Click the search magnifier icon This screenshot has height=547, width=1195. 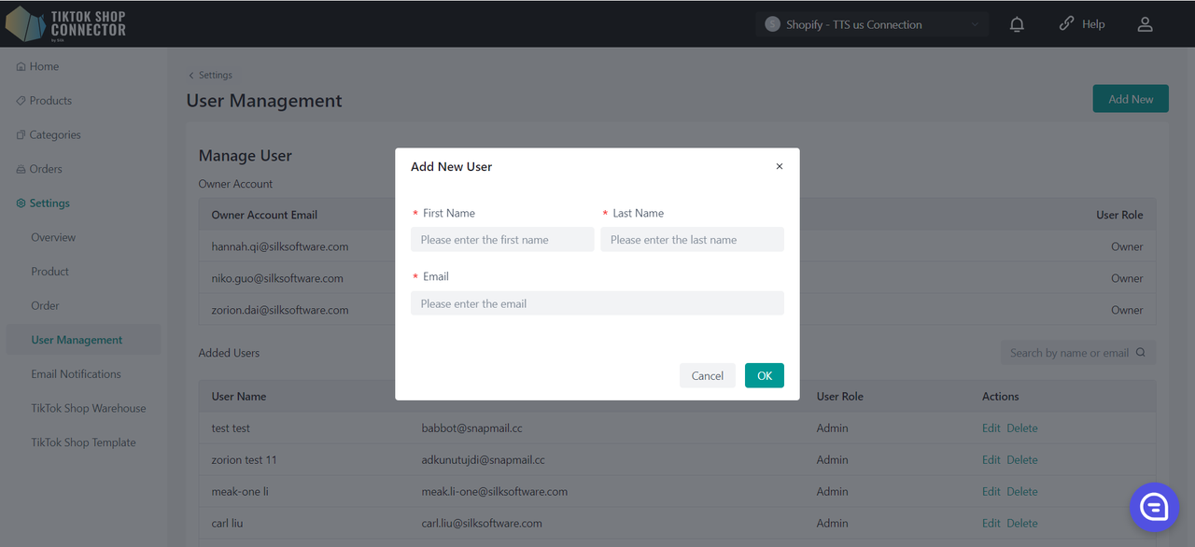pyautogui.click(x=1140, y=353)
